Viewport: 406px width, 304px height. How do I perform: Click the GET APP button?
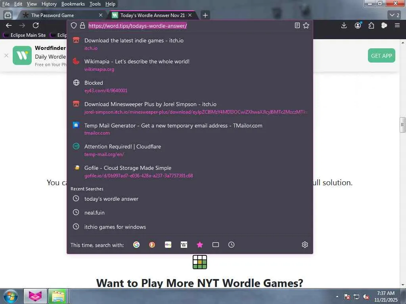pyautogui.click(x=381, y=55)
